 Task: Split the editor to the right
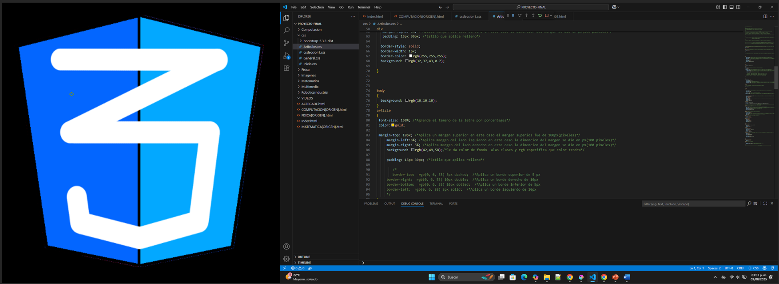[765, 16]
